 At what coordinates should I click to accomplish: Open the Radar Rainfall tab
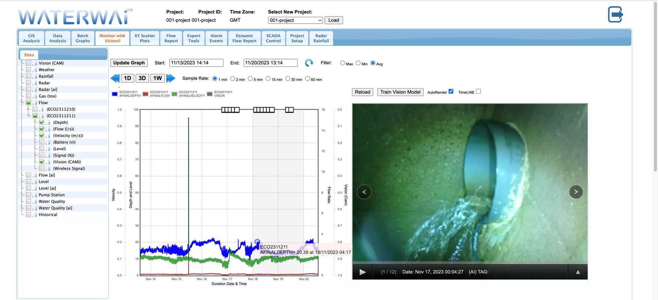coord(321,38)
